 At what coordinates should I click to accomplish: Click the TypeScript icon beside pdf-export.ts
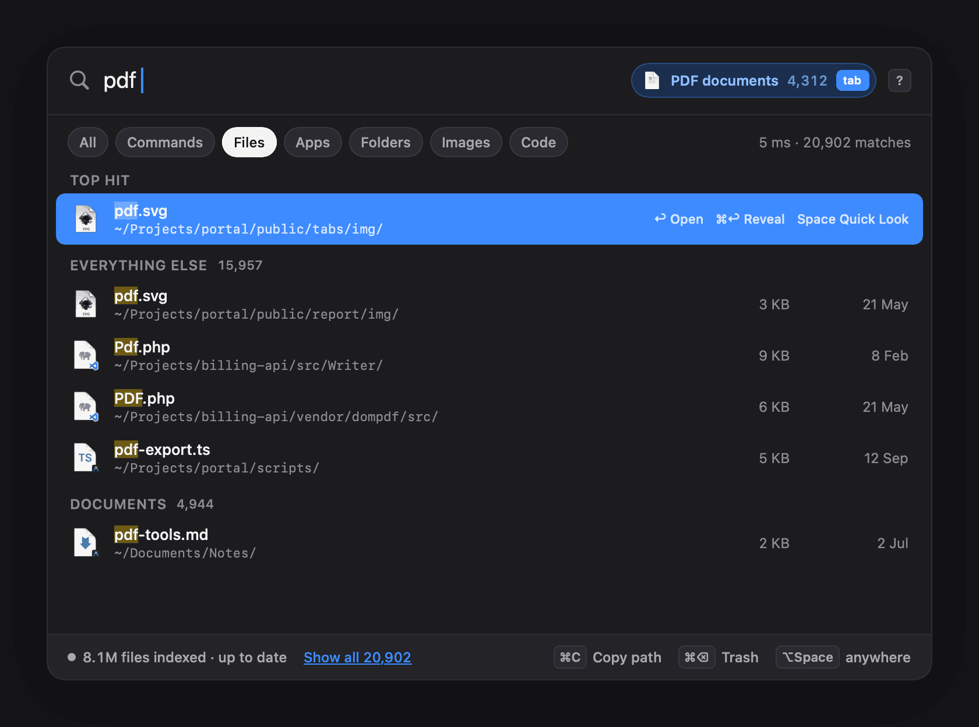[86, 458]
